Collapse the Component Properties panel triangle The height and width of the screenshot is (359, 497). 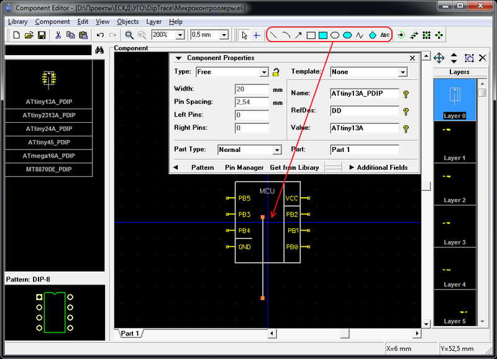tap(178, 58)
